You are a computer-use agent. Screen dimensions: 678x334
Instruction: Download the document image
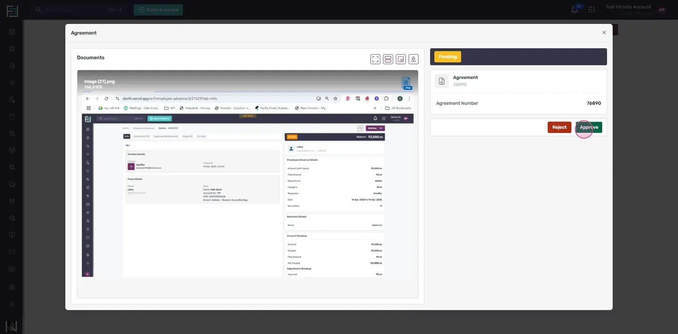tap(413, 59)
